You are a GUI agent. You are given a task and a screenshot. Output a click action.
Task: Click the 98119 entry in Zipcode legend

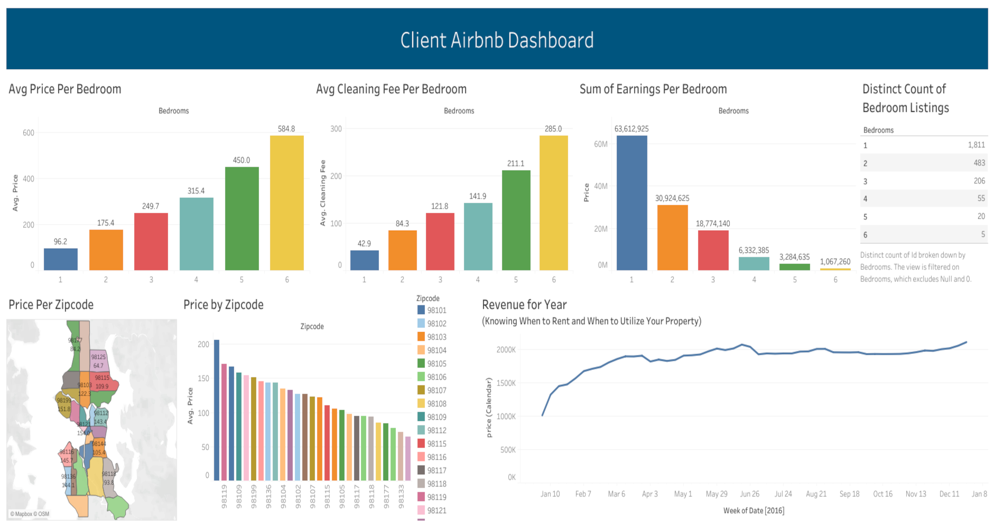[432, 497]
